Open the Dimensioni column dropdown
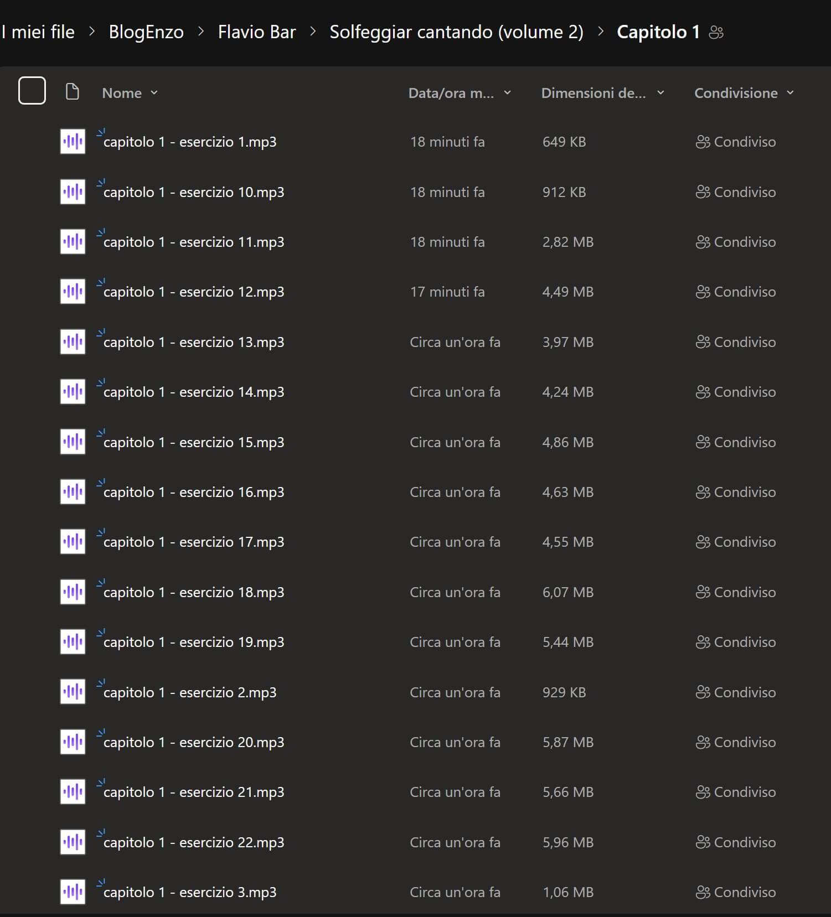Viewport: 831px width, 917px height. click(x=660, y=93)
